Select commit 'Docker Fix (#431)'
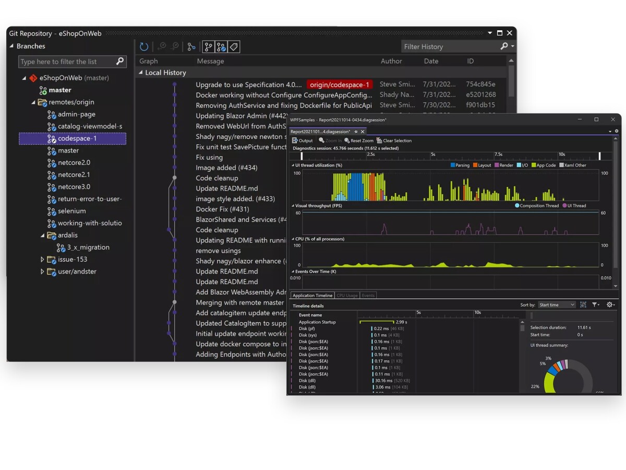 221,209
